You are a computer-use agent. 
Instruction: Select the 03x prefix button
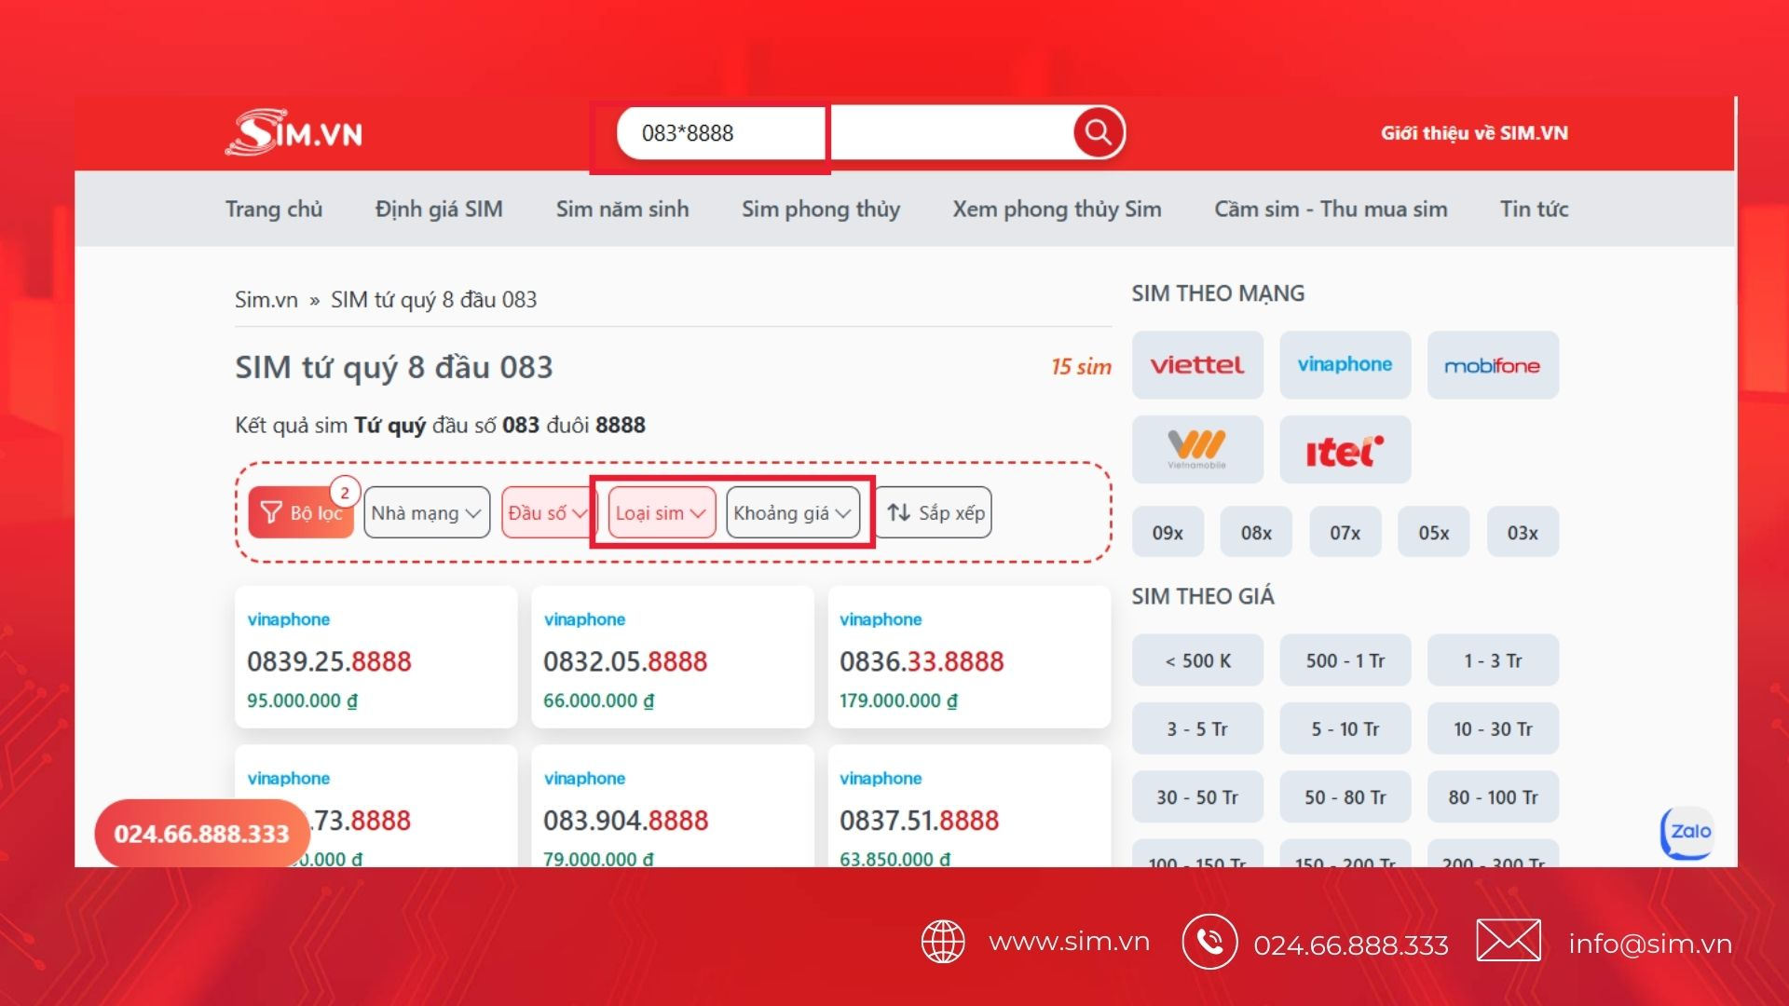point(1523,533)
